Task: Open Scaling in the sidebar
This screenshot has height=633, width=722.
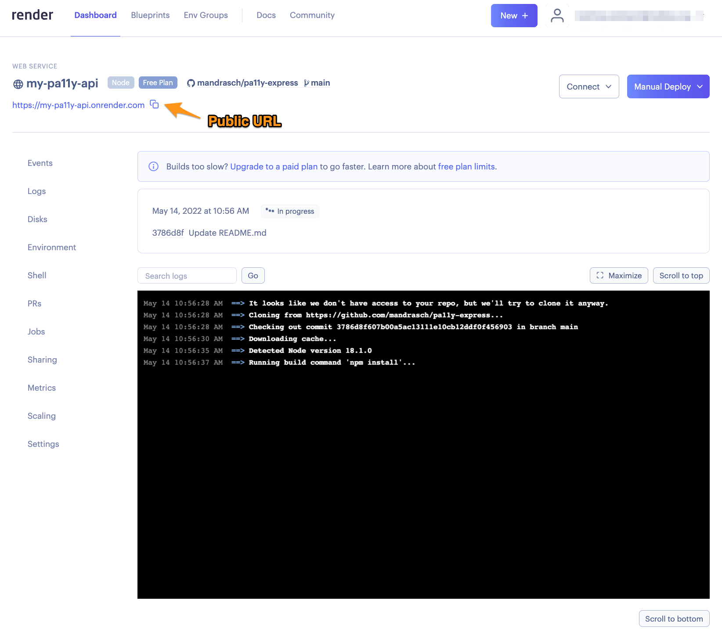Action: click(42, 416)
